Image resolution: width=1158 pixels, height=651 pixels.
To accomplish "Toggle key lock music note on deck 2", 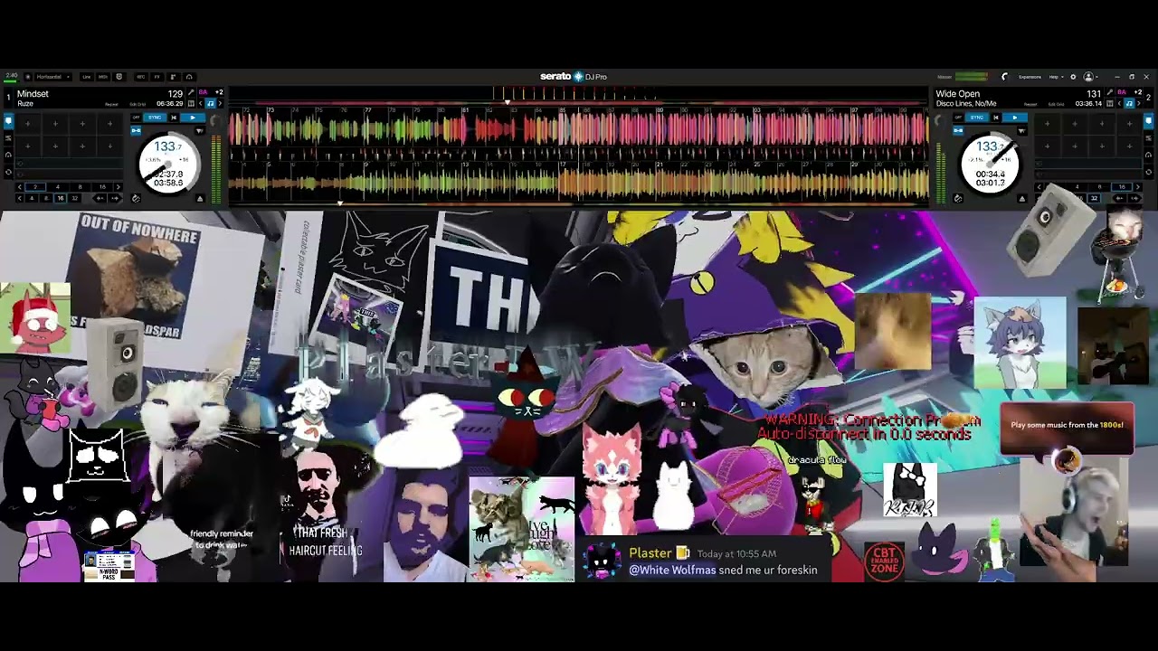I will (x=1130, y=104).
